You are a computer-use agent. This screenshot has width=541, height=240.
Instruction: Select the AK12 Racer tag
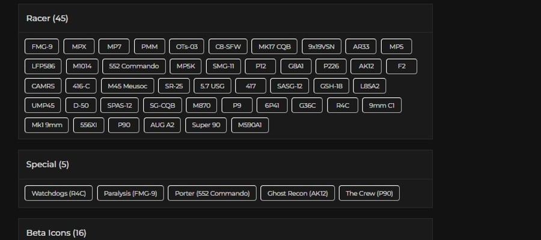click(366, 67)
